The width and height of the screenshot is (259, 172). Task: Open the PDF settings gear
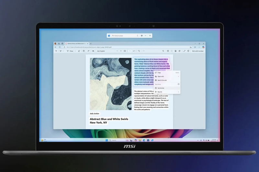pyautogui.click(x=188, y=51)
